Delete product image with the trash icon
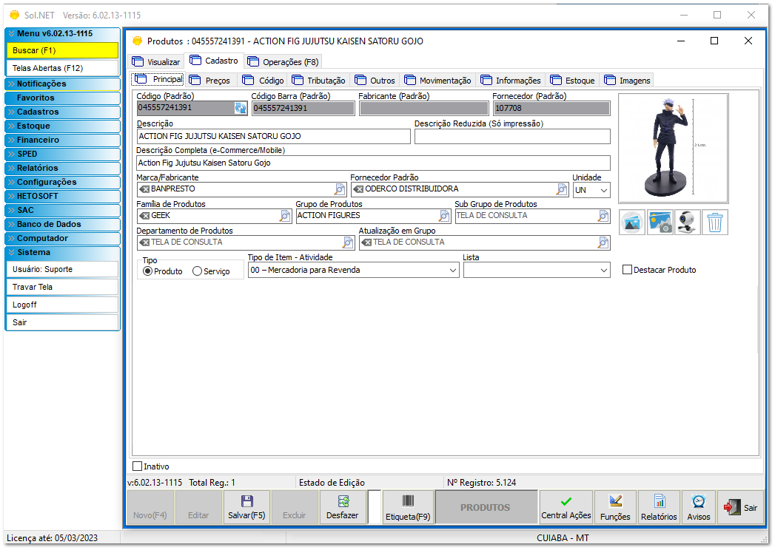Image resolution: width=775 pixels, height=550 pixels. click(x=715, y=222)
